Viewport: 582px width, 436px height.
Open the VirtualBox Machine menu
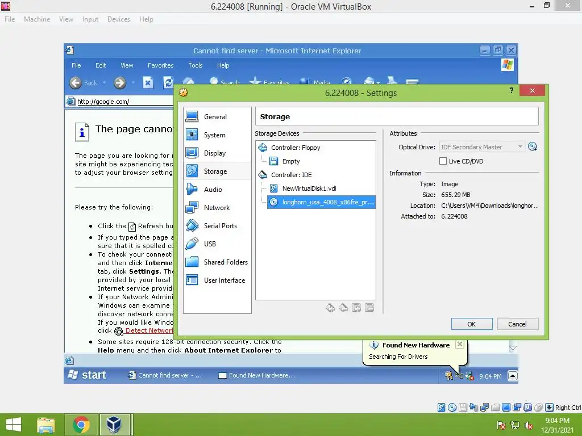click(x=37, y=19)
